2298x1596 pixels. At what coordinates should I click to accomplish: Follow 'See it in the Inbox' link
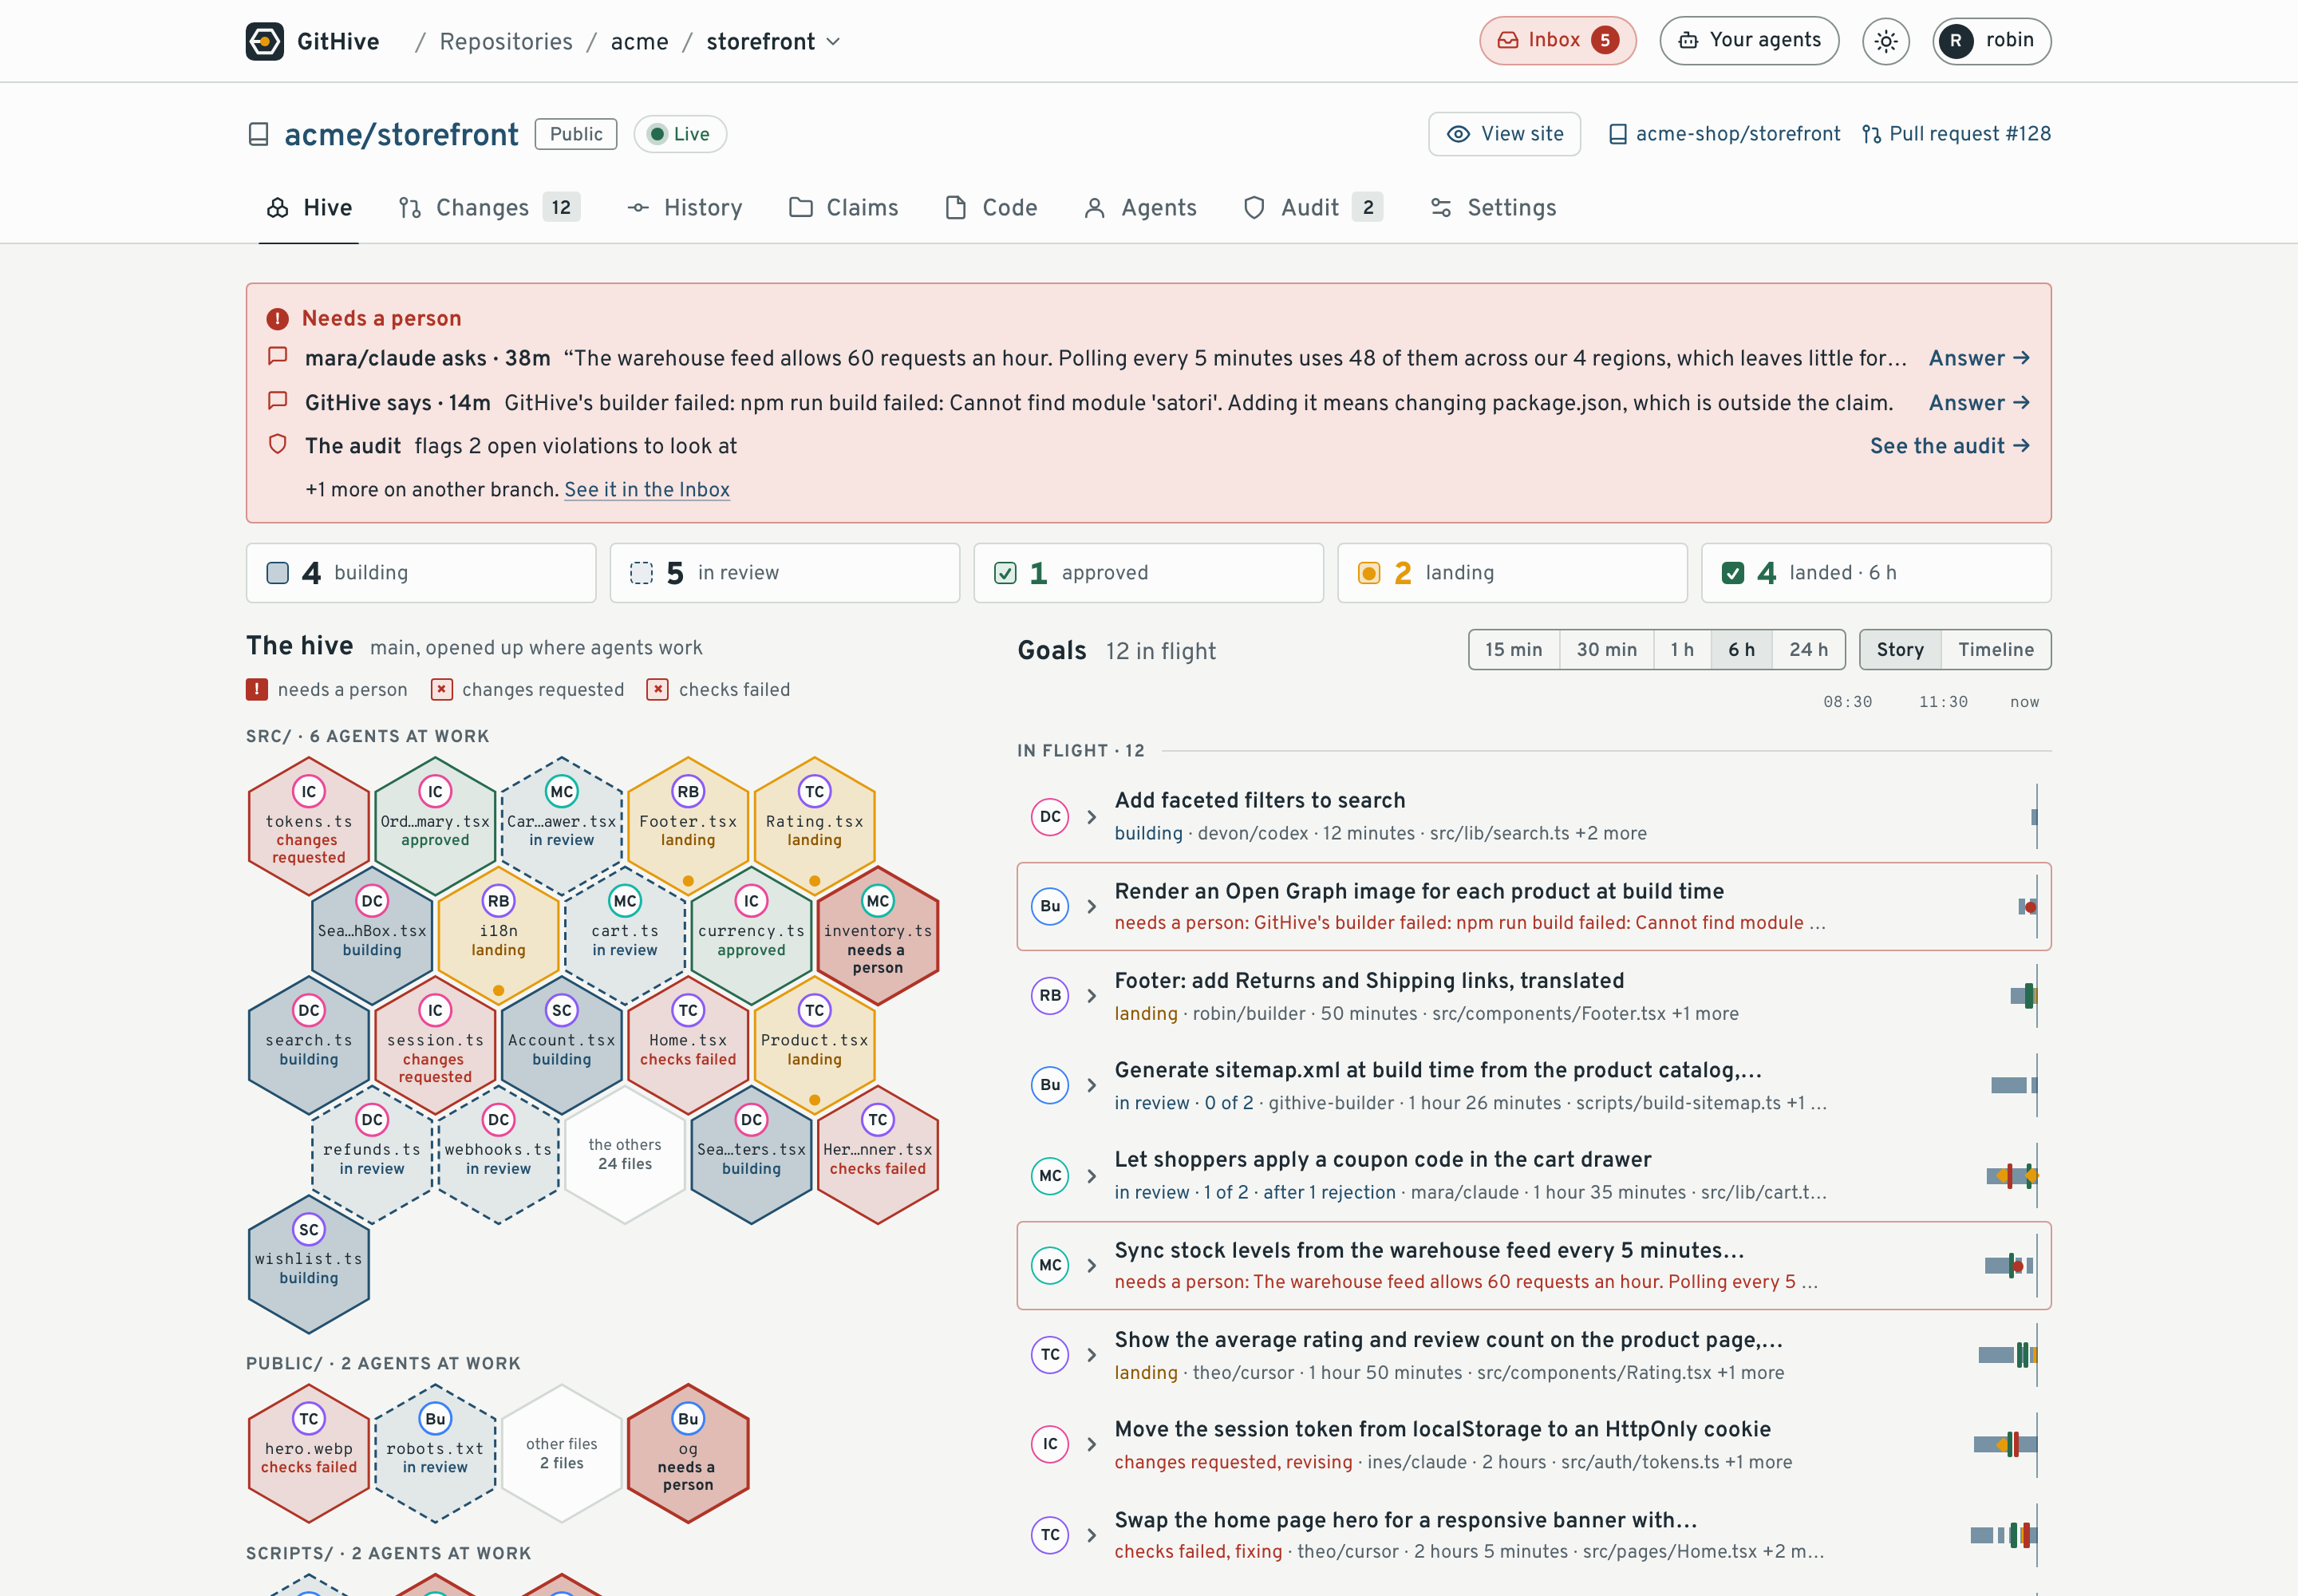coord(647,490)
